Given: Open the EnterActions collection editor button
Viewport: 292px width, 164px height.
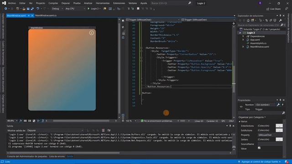Looking at the screenshot, I should 279,126.
